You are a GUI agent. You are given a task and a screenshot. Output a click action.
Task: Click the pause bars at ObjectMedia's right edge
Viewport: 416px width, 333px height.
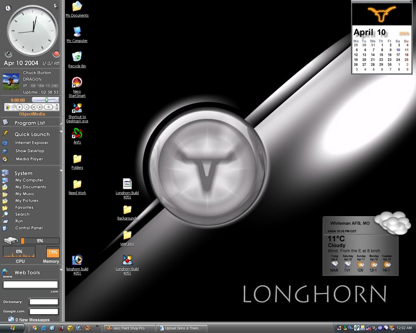pos(57,109)
